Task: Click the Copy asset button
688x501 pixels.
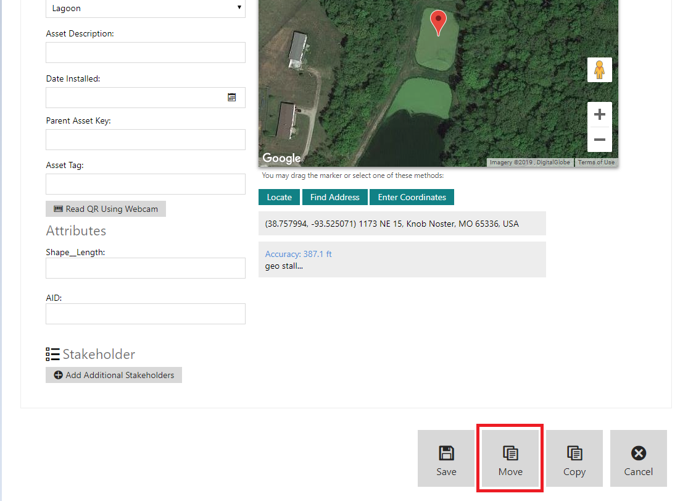Action: [x=574, y=458]
